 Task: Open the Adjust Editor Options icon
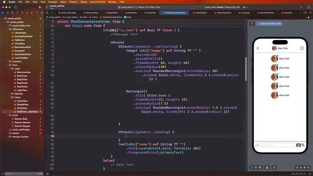[305, 13]
